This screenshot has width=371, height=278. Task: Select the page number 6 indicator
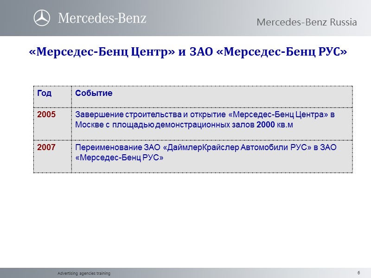(x=359, y=273)
